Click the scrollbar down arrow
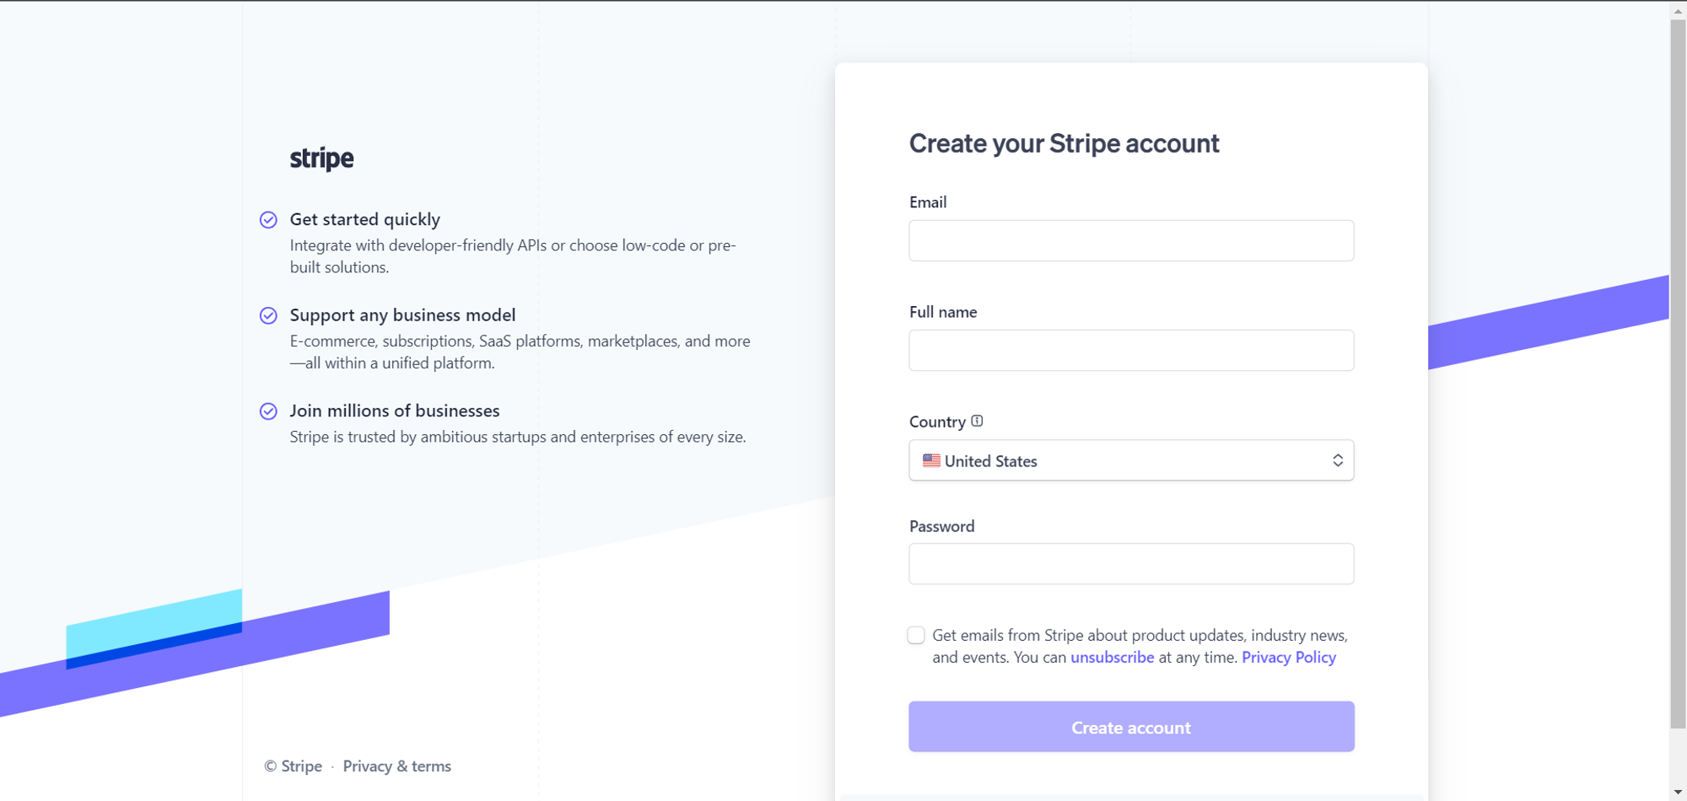The height and width of the screenshot is (801, 1687). 1678,792
